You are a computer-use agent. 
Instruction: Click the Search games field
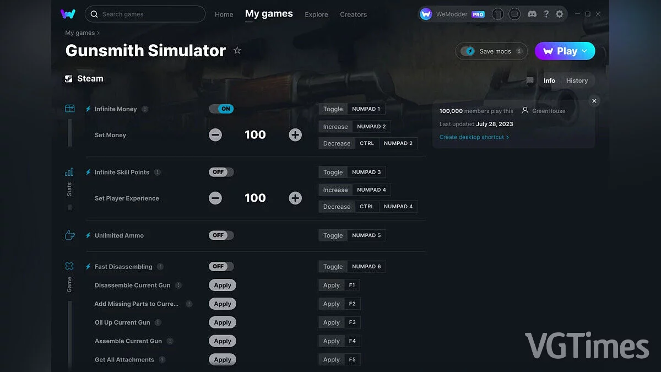pyautogui.click(x=145, y=14)
